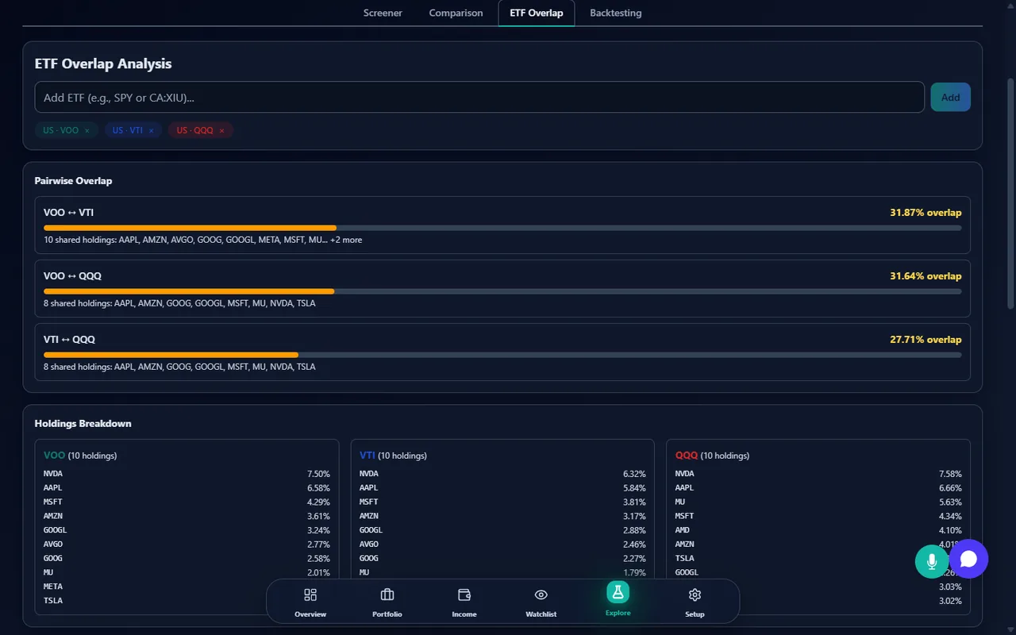Click AMD row in QQQ holdings
Viewport: 1016px width, 635px height.
point(818,530)
